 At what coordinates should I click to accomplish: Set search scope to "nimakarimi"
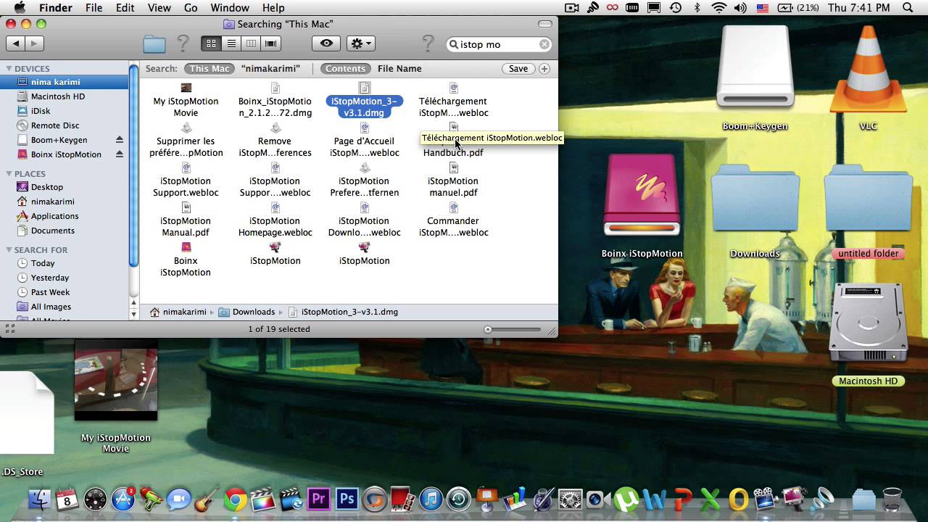270,69
